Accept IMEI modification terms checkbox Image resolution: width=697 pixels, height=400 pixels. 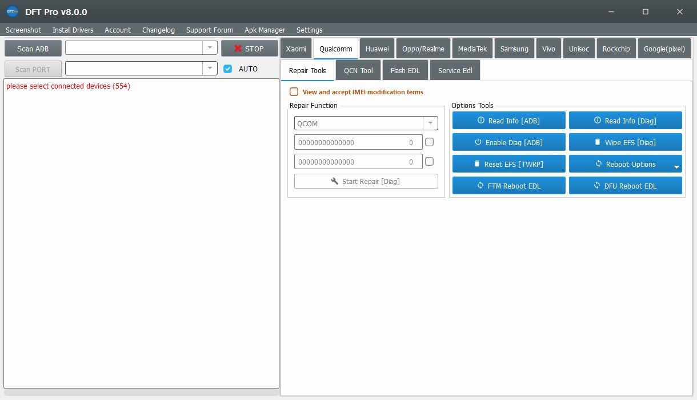pos(294,91)
